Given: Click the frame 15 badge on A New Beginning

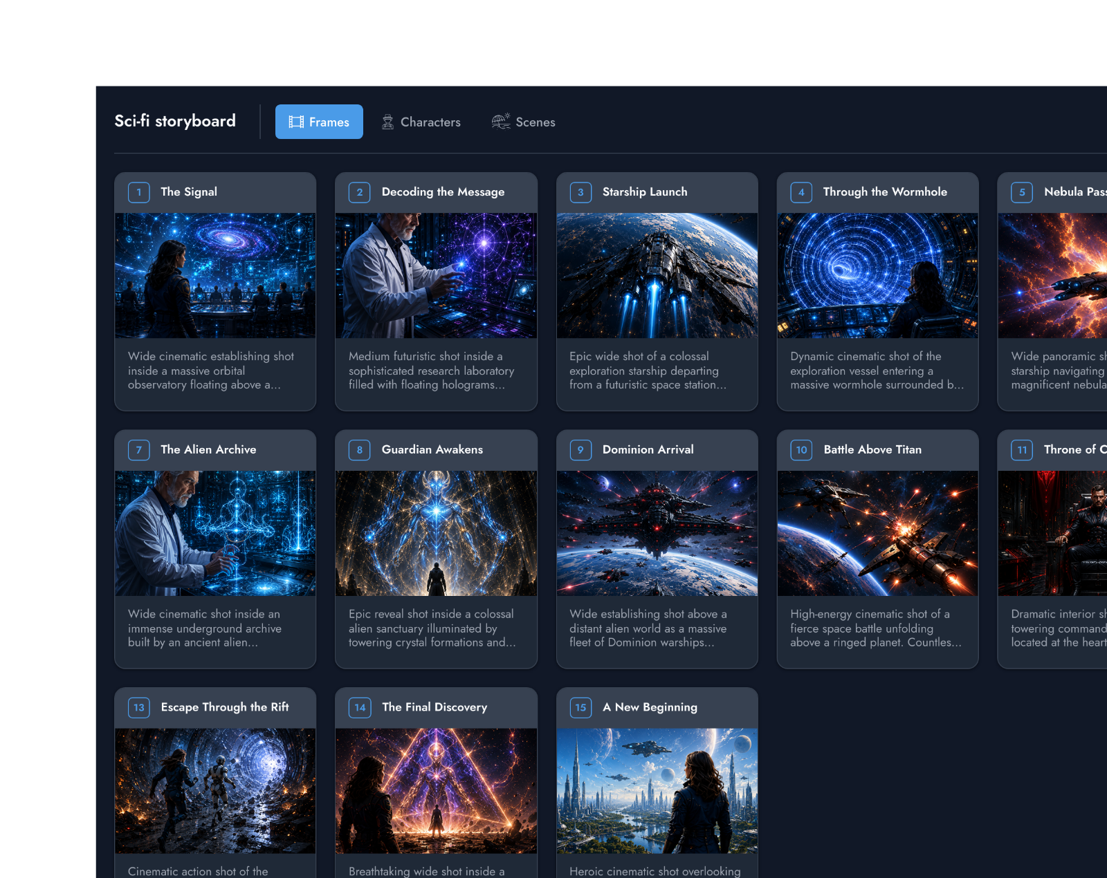Looking at the screenshot, I should coord(580,707).
